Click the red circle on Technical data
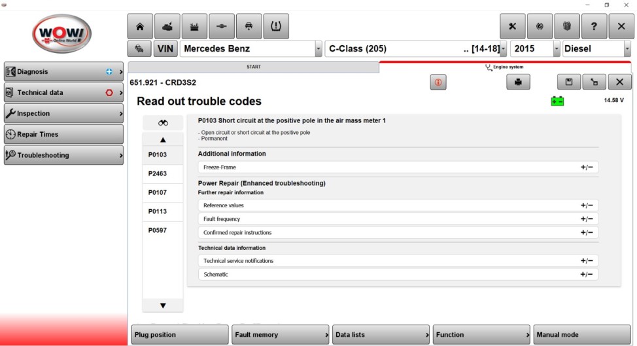This screenshot has height=346, width=637. pos(109,93)
